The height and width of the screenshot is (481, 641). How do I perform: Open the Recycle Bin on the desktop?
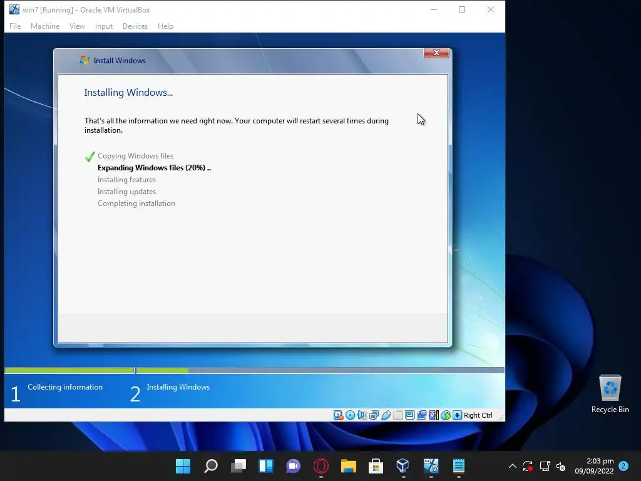610,393
